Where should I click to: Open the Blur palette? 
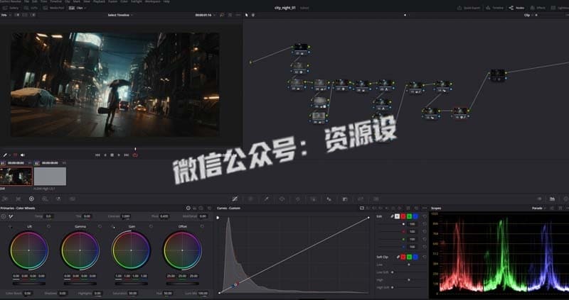pos(329,199)
